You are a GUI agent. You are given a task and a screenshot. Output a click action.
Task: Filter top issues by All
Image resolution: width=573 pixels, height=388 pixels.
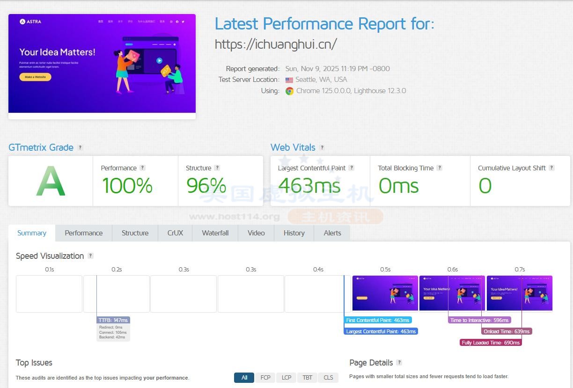[x=244, y=378]
